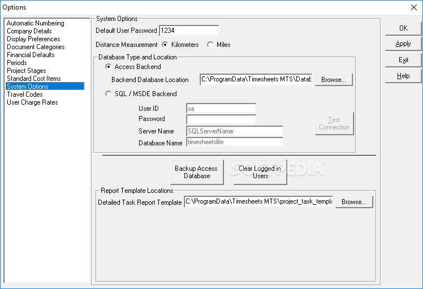
Task: Browse for detailed task report template
Action: [354, 202]
